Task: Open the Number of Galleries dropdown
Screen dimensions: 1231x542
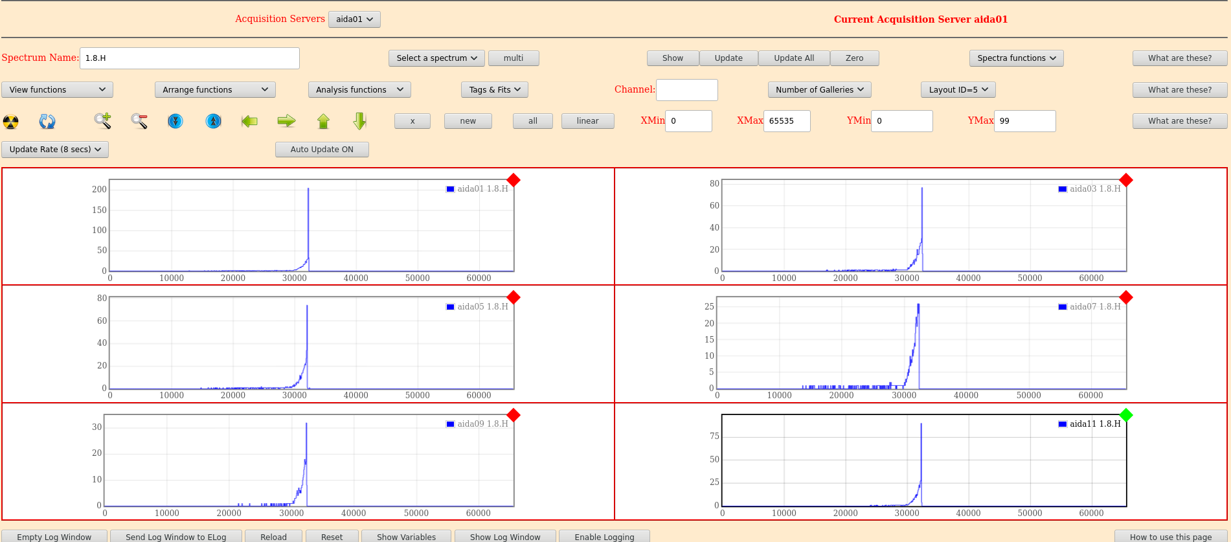Action: [819, 90]
